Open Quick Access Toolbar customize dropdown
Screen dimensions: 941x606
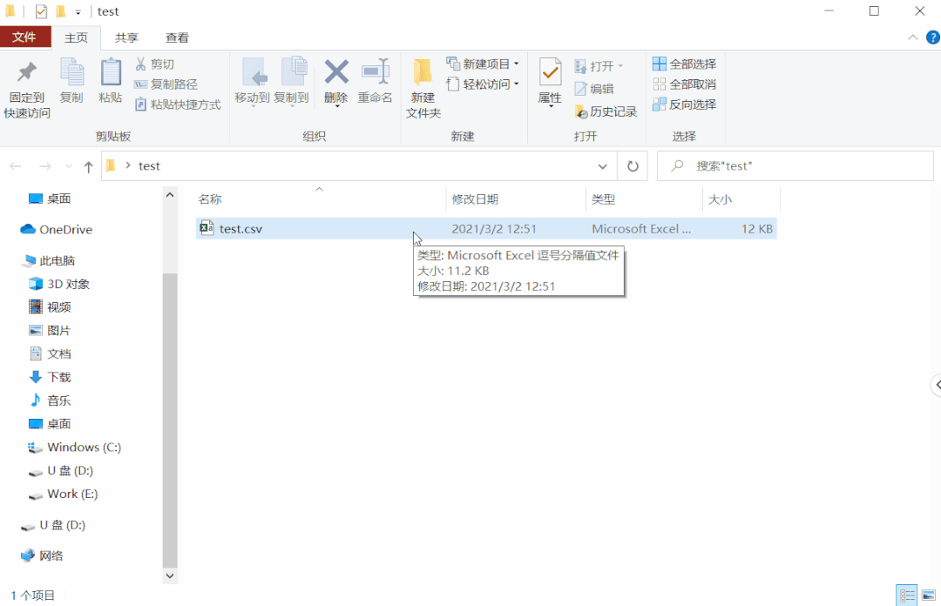[x=78, y=12]
